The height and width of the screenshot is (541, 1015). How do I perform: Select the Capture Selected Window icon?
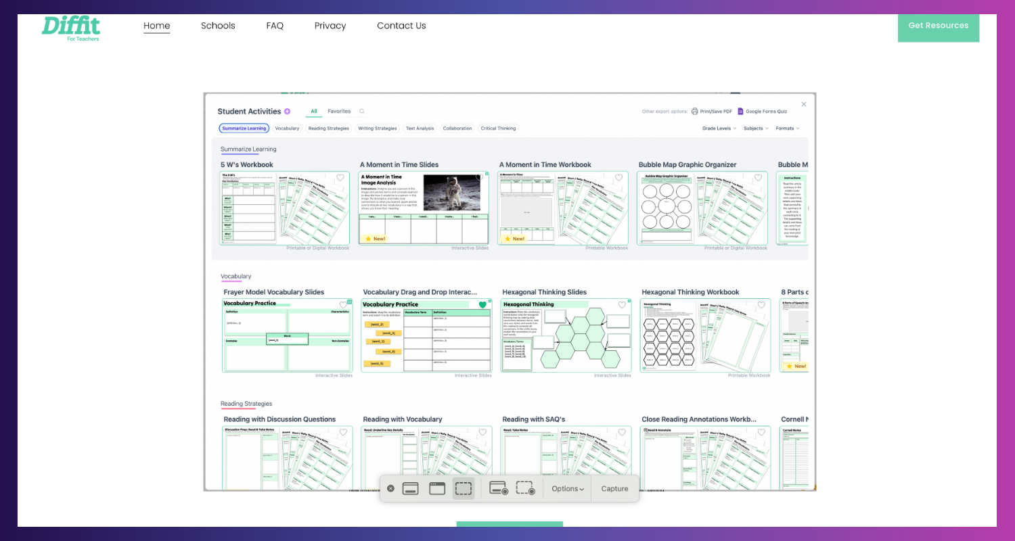[437, 488]
